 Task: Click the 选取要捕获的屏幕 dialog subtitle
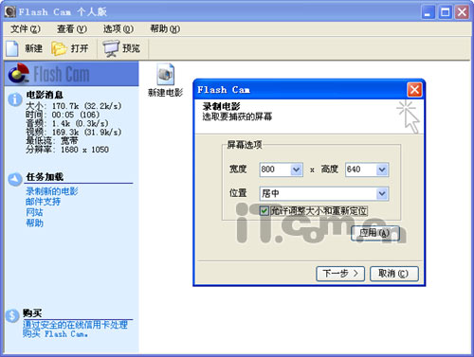coord(237,116)
